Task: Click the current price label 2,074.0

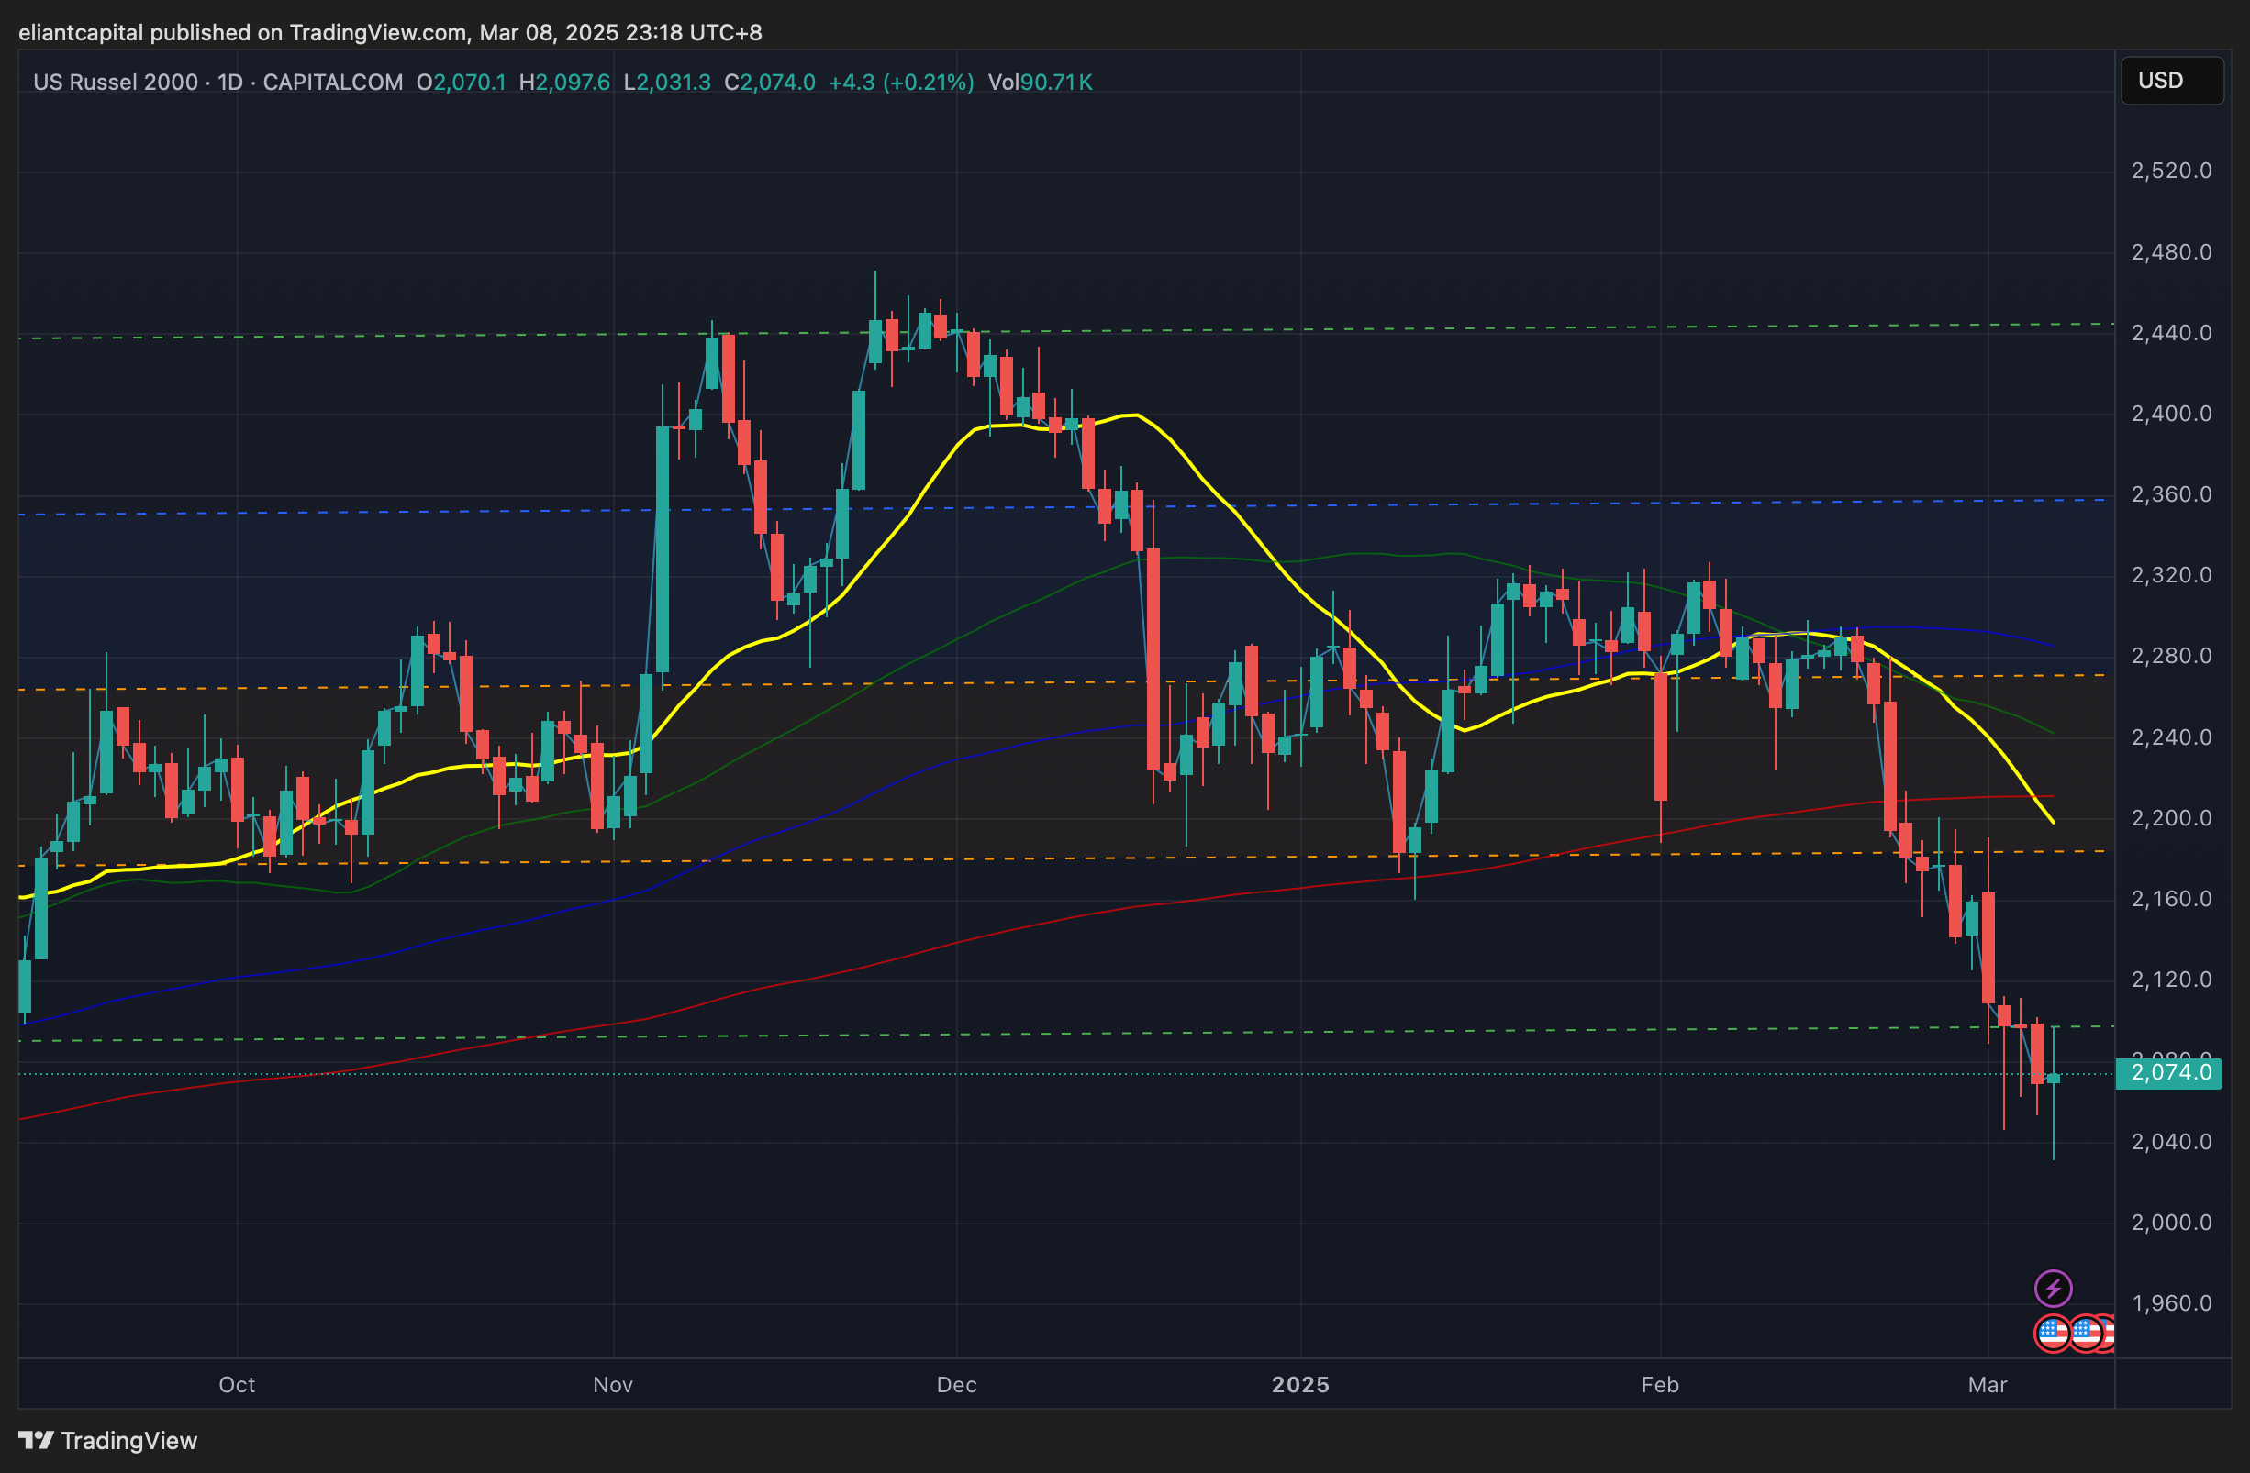Action: (2169, 1072)
